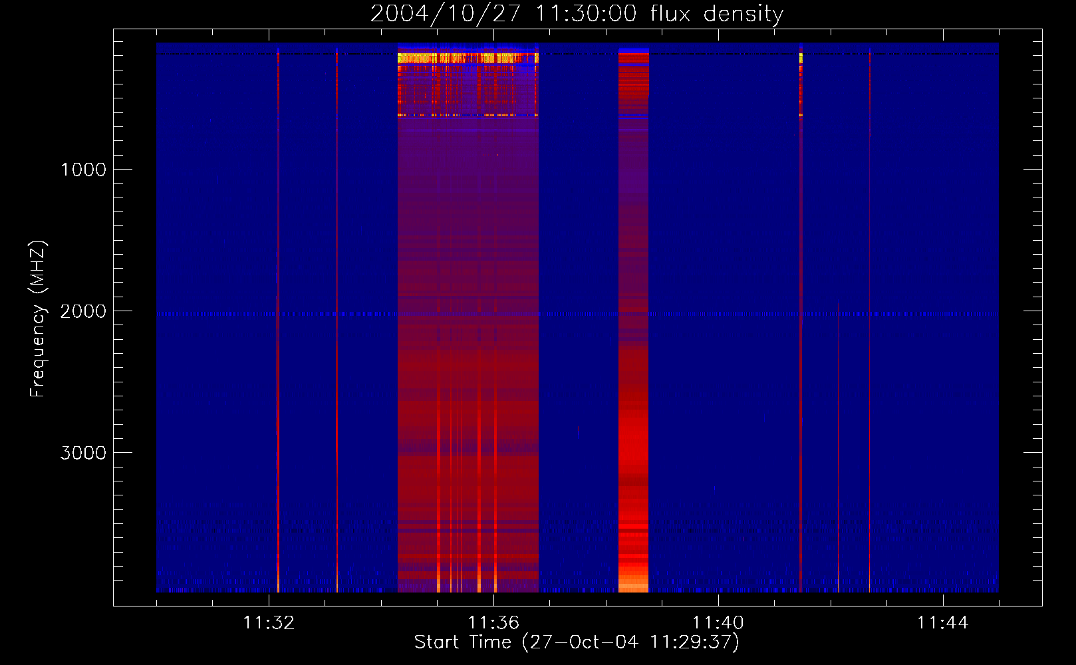The width and height of the screenshot is (1076, 665).
Task: Click the y-axis tick label 2000
Action: pyautogui.click(x=83, y=311)
